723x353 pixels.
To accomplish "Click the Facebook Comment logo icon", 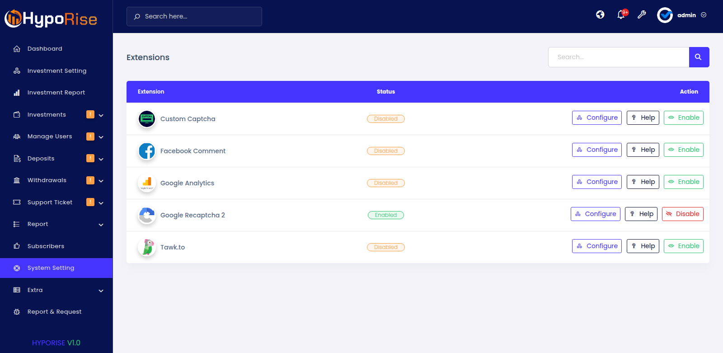I will (147, 151).
